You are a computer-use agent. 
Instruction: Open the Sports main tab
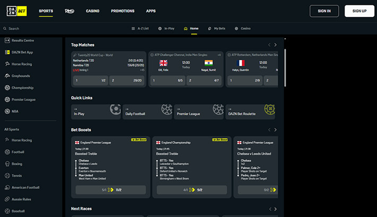pyautogui.click(x=46, y=11)
